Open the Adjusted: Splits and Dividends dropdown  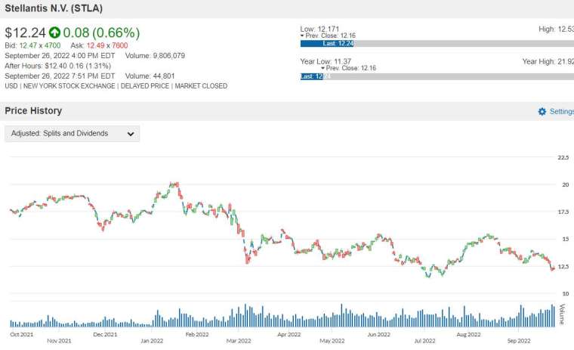pos(72,134)
